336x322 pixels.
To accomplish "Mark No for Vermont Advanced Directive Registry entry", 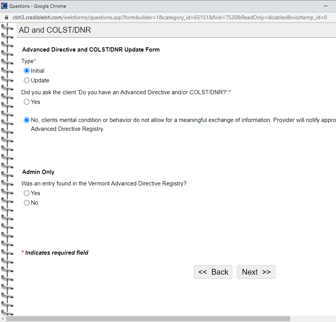I will 26,203.
